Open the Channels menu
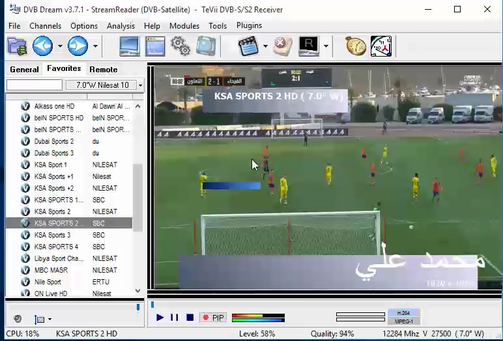This screenshot has width=503, height=341. tap(45, 25)
